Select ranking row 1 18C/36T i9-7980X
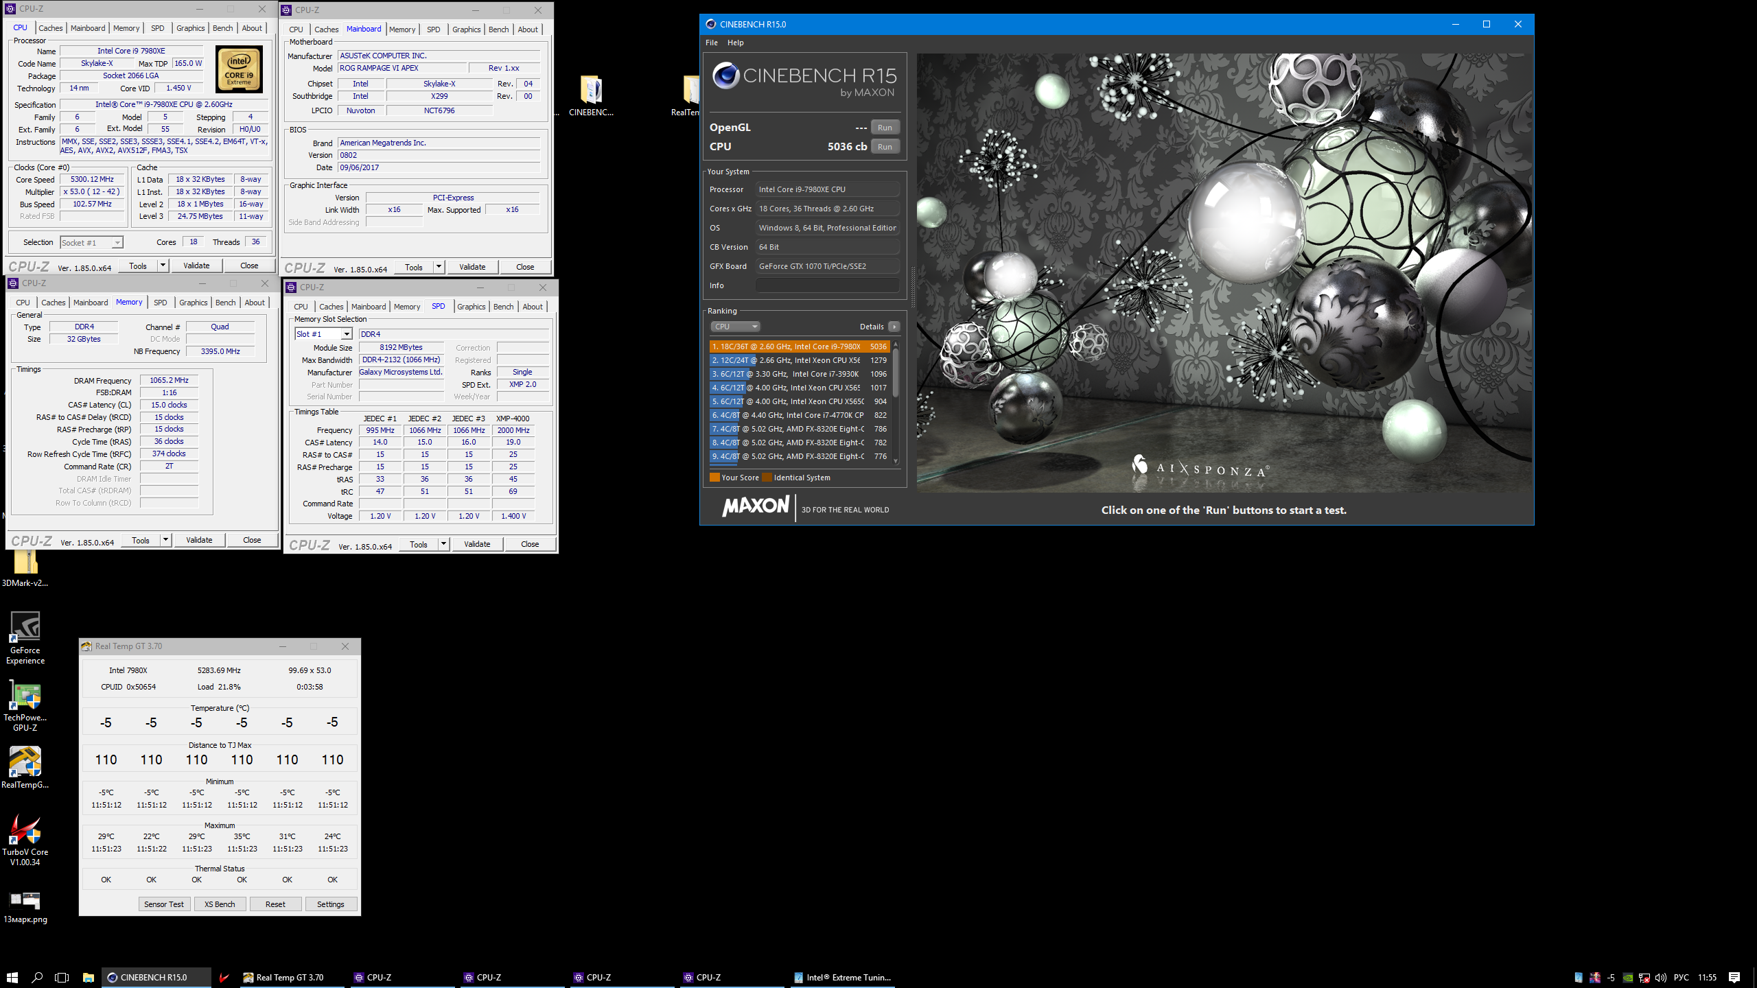The width and height of the screenshot is (1757, 988). coord(800,346)
